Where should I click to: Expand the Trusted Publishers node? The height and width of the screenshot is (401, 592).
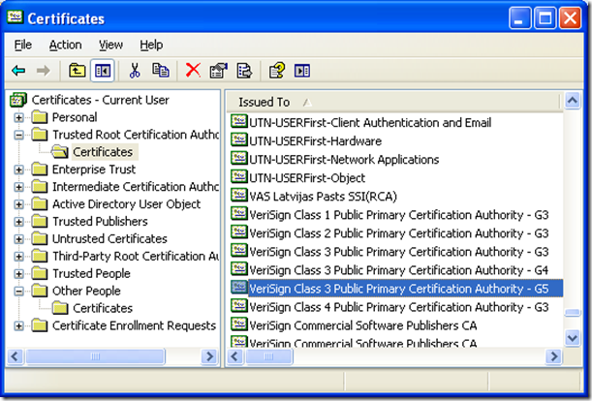click(18, 222)
